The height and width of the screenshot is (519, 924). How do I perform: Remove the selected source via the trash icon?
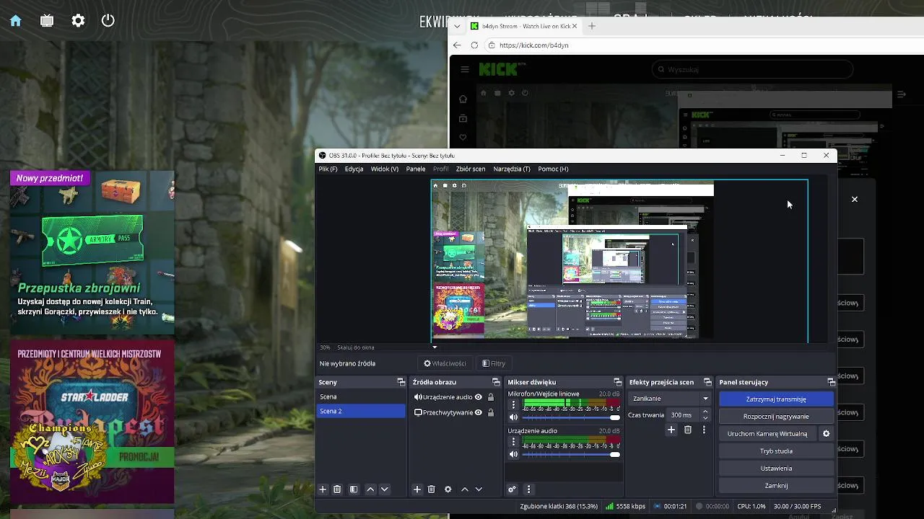pos(432,489)
